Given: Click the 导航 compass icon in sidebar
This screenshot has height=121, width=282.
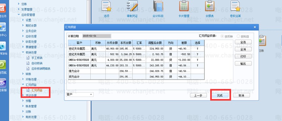Looking at the screenshot, I should tap(3, 65).
